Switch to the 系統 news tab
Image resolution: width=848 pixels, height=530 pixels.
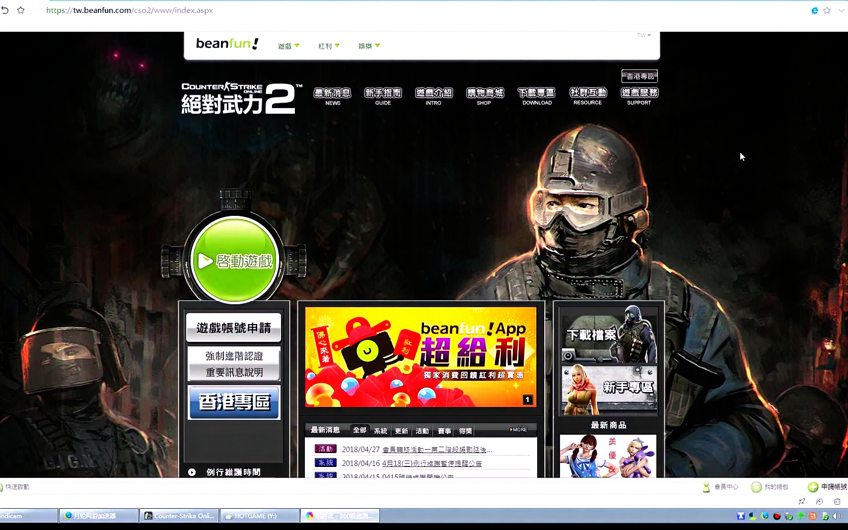coord(380,431)
